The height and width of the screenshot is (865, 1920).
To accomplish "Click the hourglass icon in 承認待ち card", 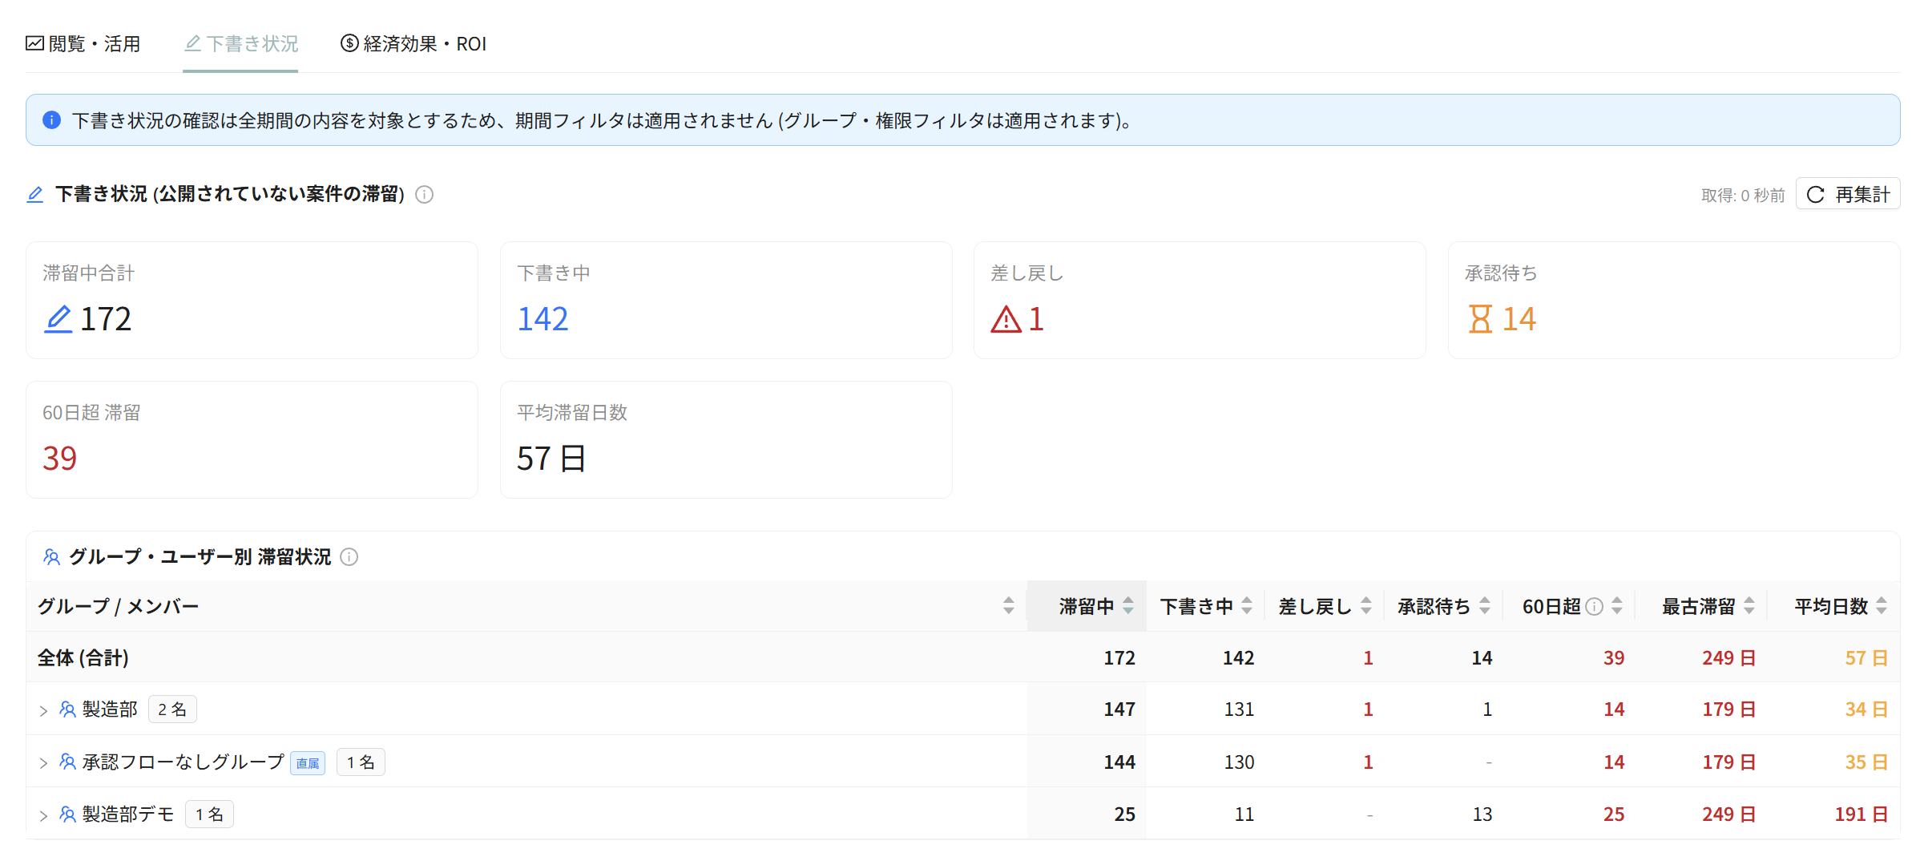I will (1480, 319).
